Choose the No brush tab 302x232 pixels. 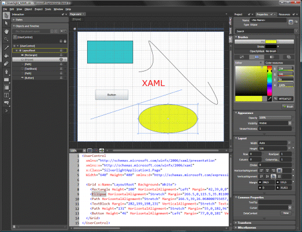coord(242,57)
